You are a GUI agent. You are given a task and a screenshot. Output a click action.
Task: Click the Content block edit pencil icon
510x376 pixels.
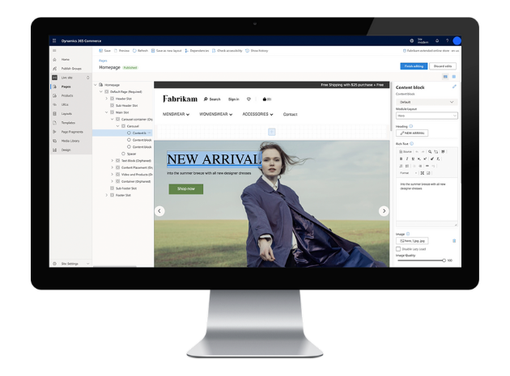click(454, 87)
